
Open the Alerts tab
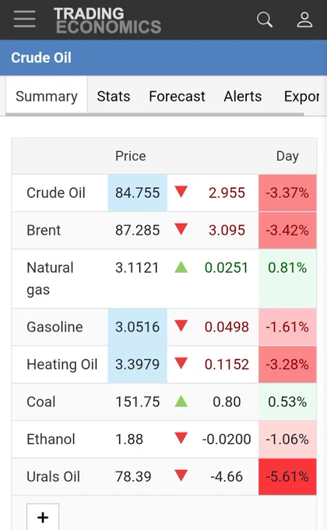pos(243,97)
